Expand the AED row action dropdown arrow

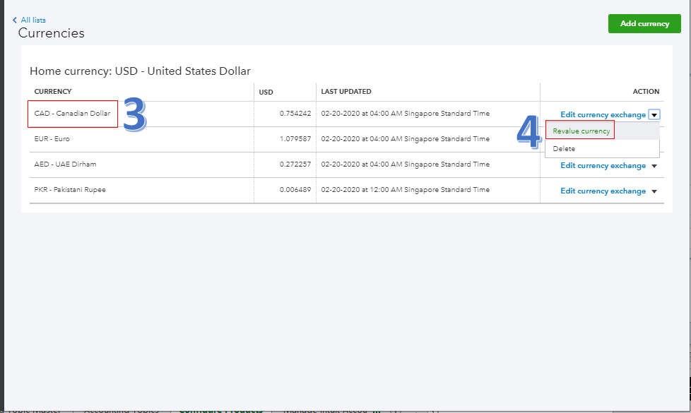click(654, 166)
